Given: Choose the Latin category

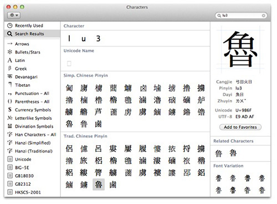Looking at the screenshot, I should tap(32, 60).
